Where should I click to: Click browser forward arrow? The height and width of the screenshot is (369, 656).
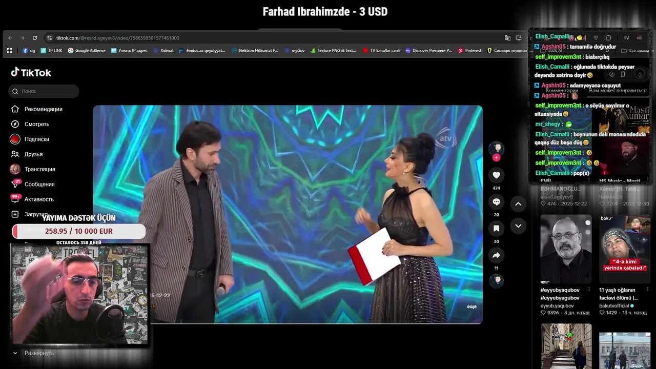(23, 38)
